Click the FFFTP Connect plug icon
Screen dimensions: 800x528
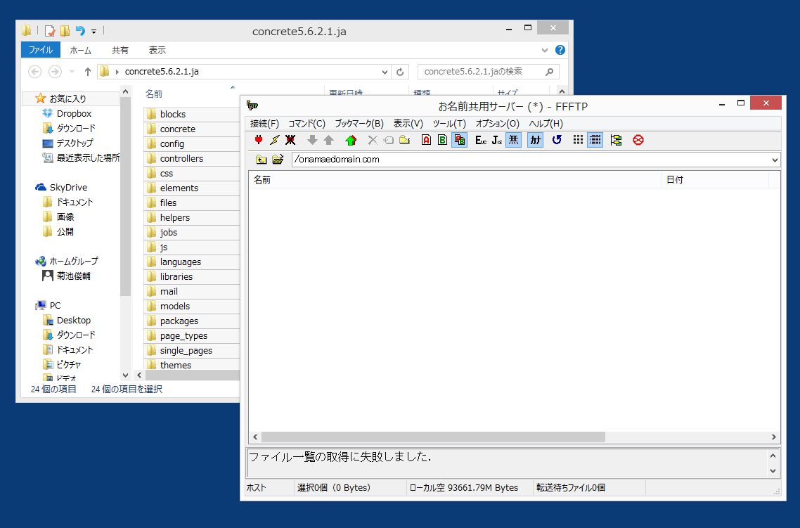click(259, 140)
